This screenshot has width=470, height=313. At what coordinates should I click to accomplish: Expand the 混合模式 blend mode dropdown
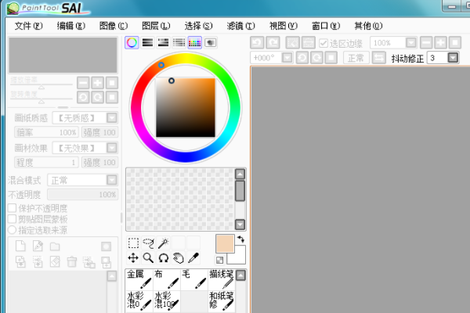pyautogui.click(x=111, y=180)
